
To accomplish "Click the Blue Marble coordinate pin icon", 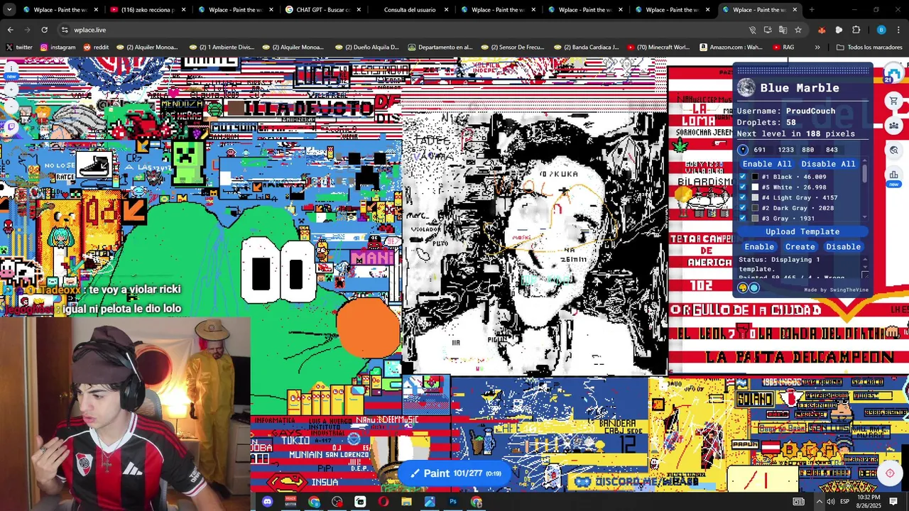I will (743, 150).
